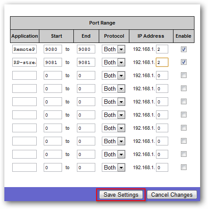Untick Enable checkbox in the RP-stre row
Viewport: 208px width, 209px height.
184,62
